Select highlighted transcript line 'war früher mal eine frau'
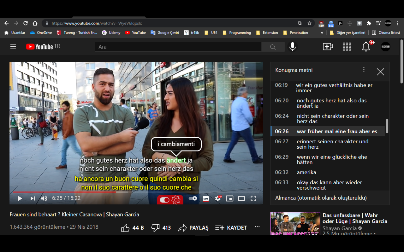Viewport: 404px width, 252px height. [x=328, y=131]
